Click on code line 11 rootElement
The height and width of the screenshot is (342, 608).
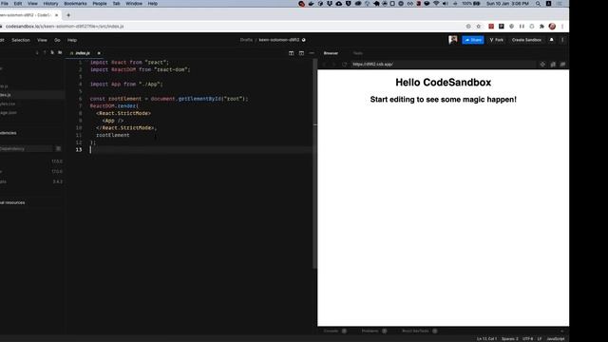[x=113, y=135]
